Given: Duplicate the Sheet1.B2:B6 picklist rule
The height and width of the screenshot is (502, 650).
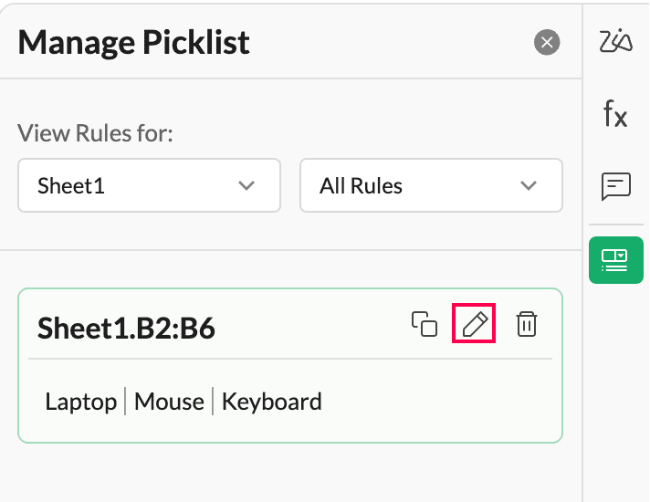Looking at the screenshot, I should tap(424, 324).
